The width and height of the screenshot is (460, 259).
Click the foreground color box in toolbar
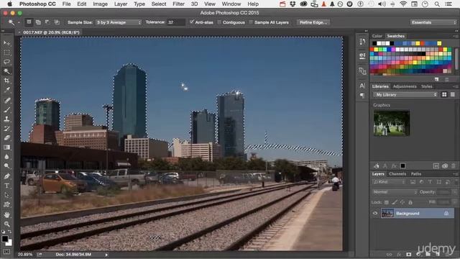click(5, 239)
